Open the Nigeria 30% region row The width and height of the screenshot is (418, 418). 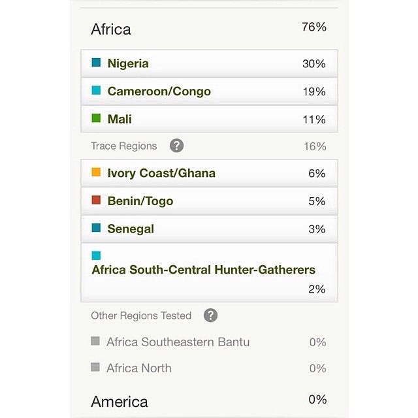pos(209,63)
